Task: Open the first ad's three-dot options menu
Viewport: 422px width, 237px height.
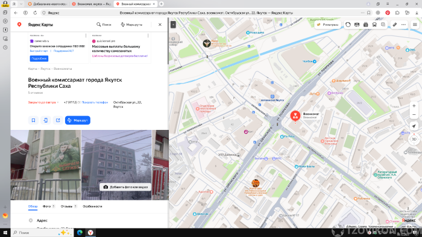Action: 86,35
